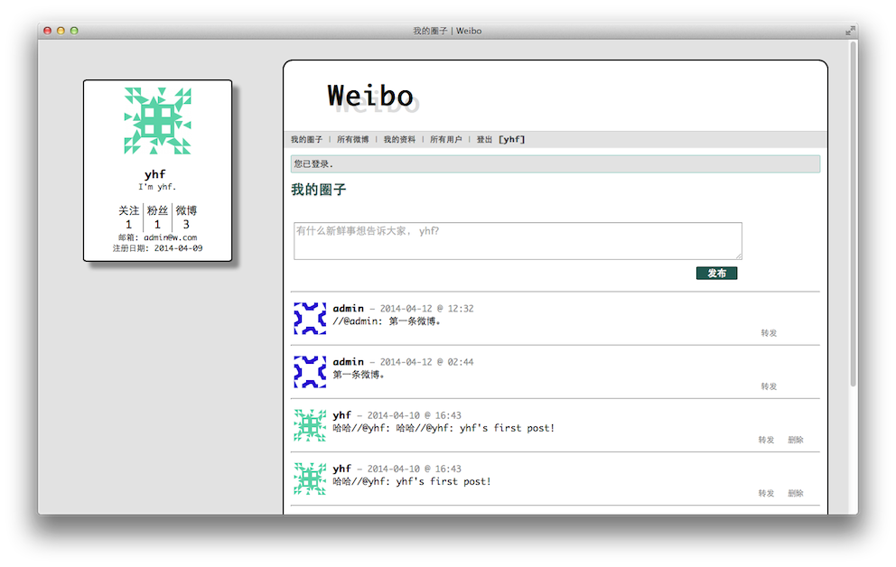Click timestamp 2014-04-12 @ 12:32
This screenshot has width=896, height=567.
click(x=427, y=309)
